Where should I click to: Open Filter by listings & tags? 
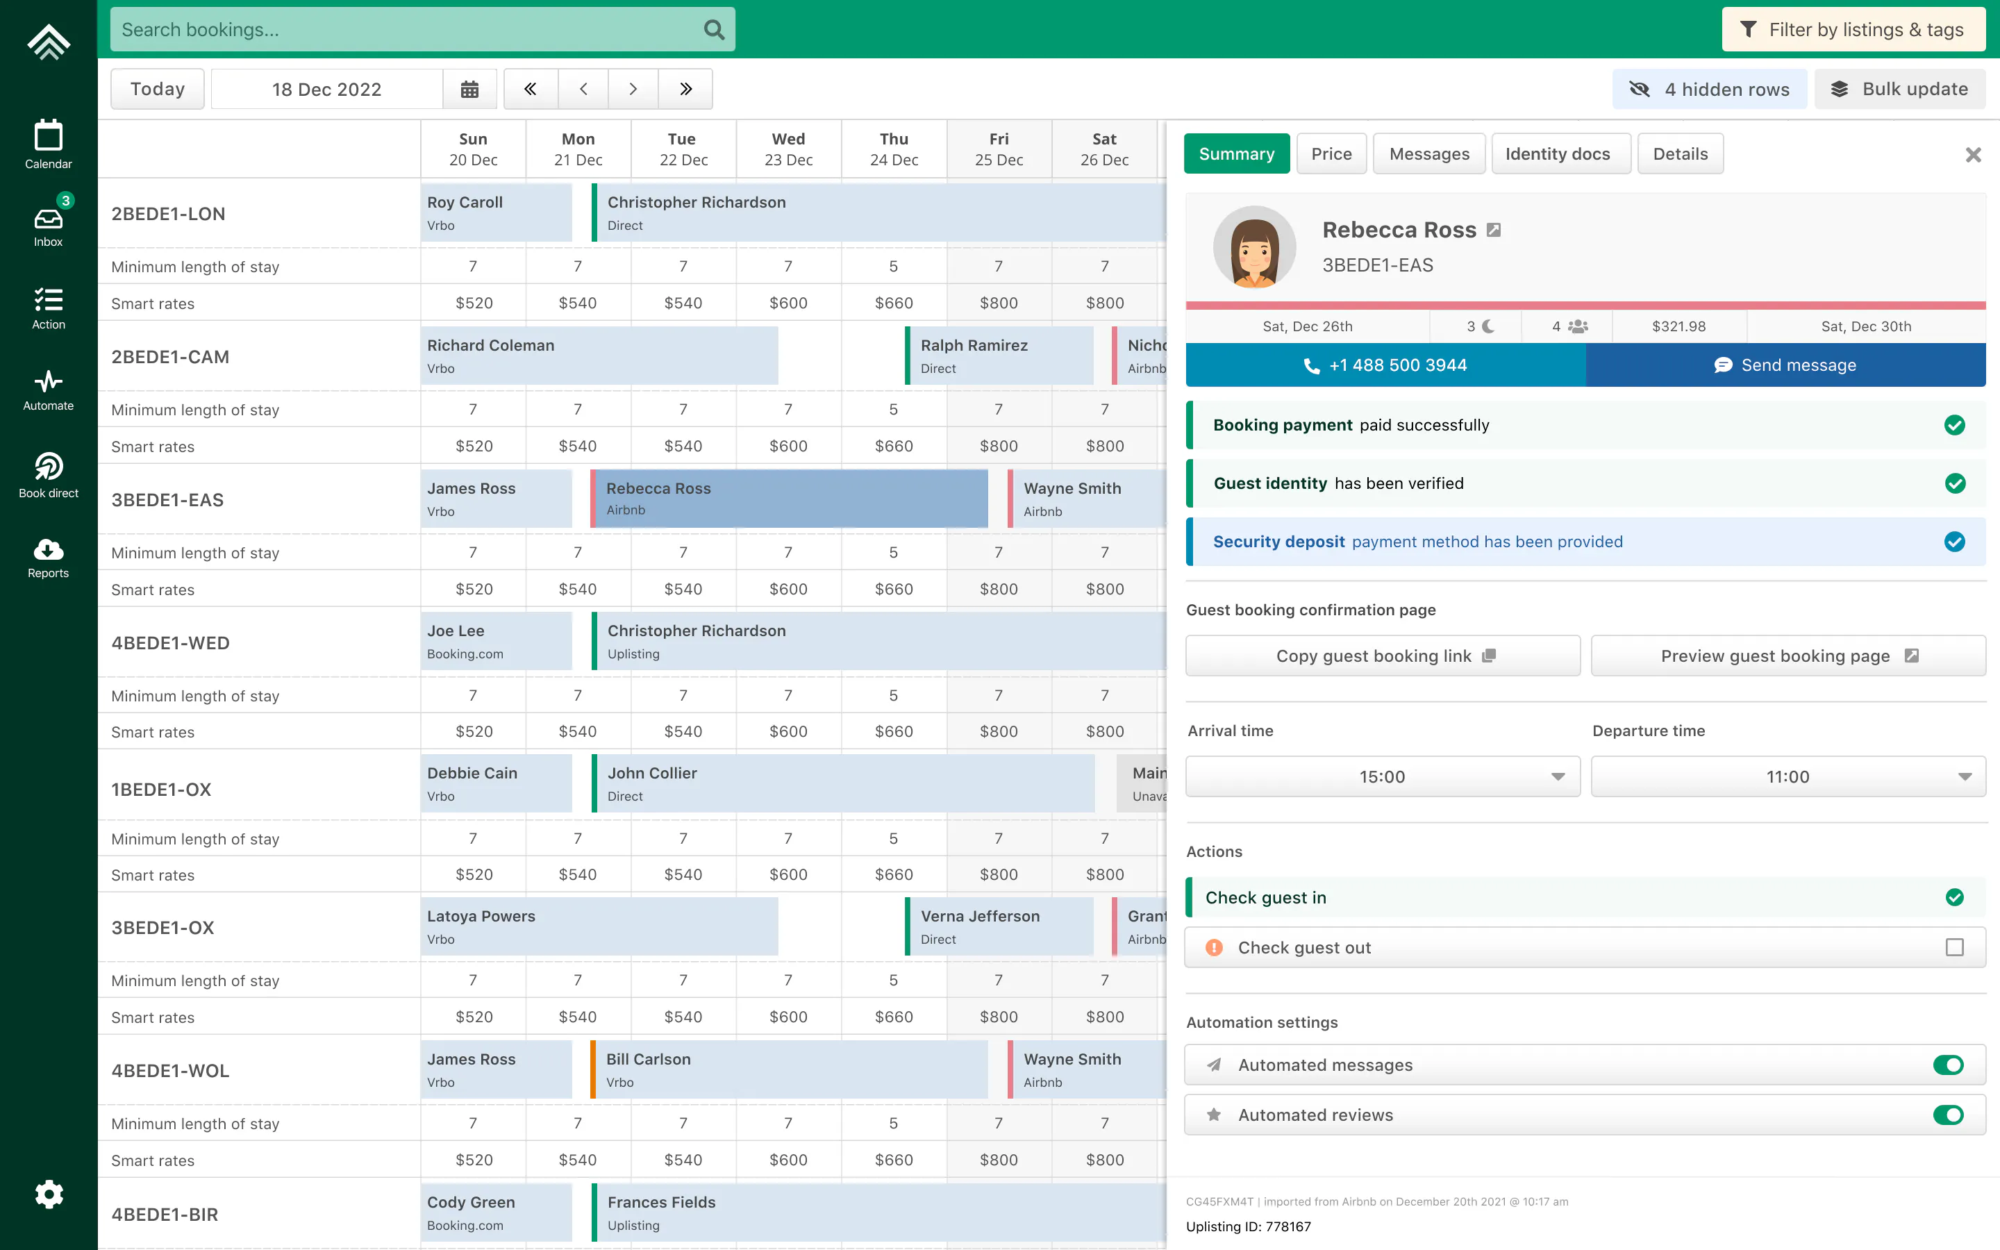[x=1853, y=30]
